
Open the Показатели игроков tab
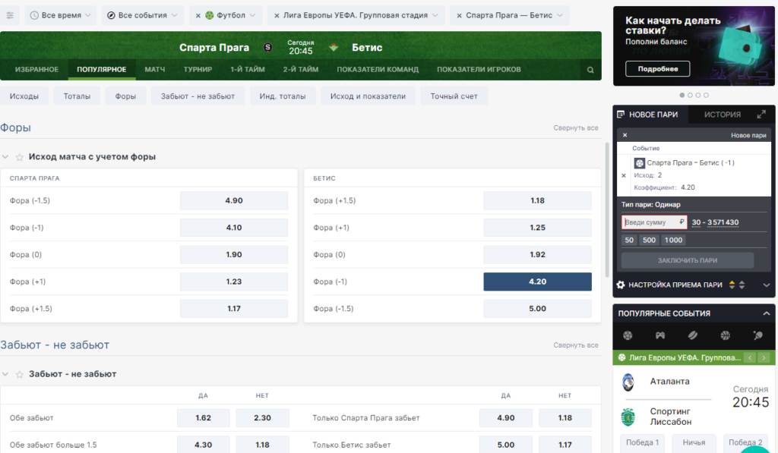coord(479,69)
